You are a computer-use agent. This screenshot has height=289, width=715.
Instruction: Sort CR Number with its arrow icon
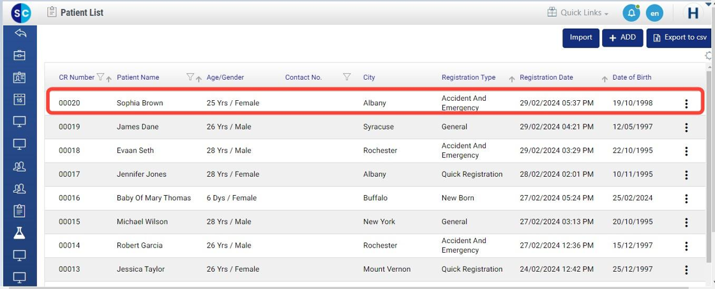pos(109,79)
